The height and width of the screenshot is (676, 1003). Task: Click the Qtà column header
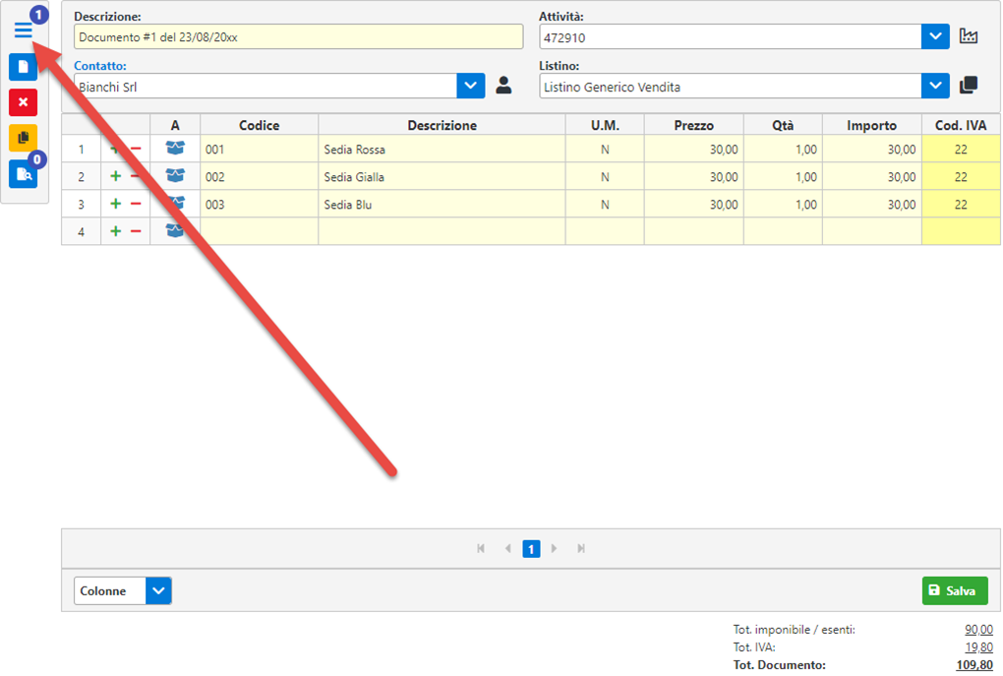783,125
